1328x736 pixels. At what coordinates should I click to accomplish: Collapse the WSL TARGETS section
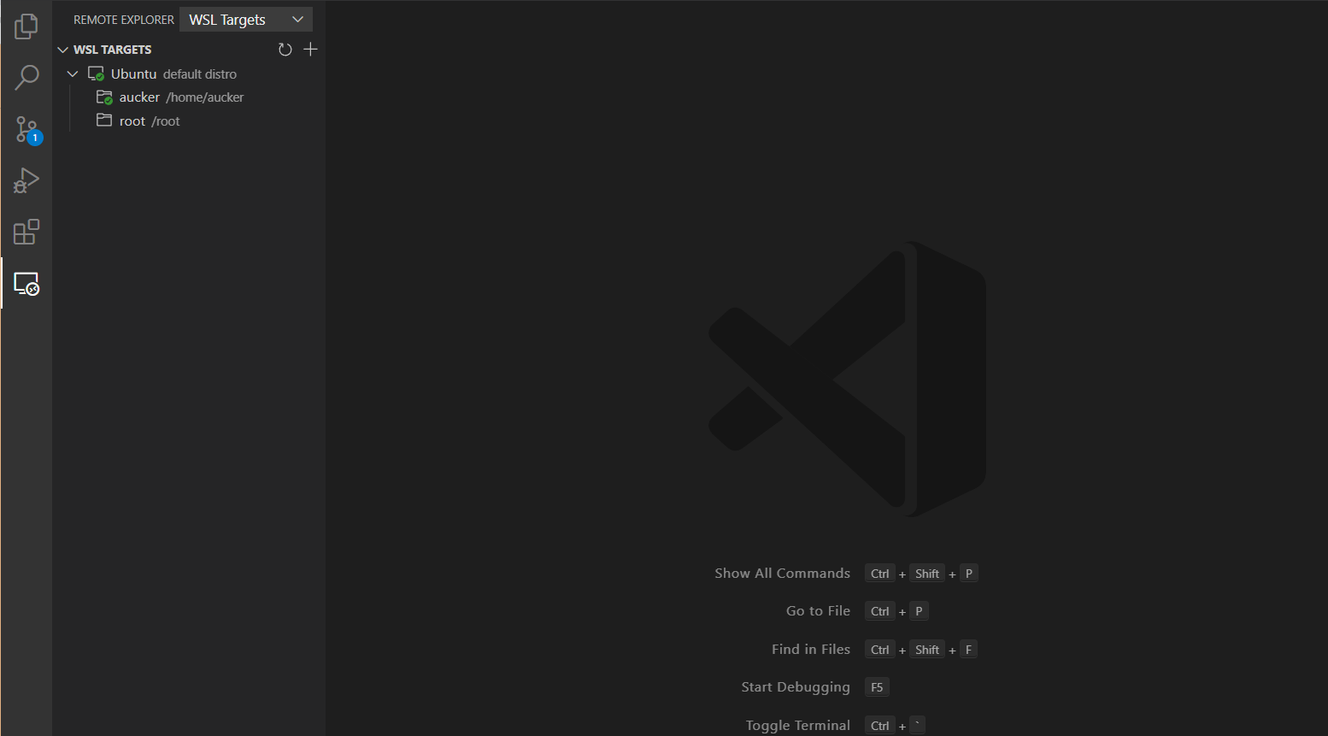[x=62, y=50]
